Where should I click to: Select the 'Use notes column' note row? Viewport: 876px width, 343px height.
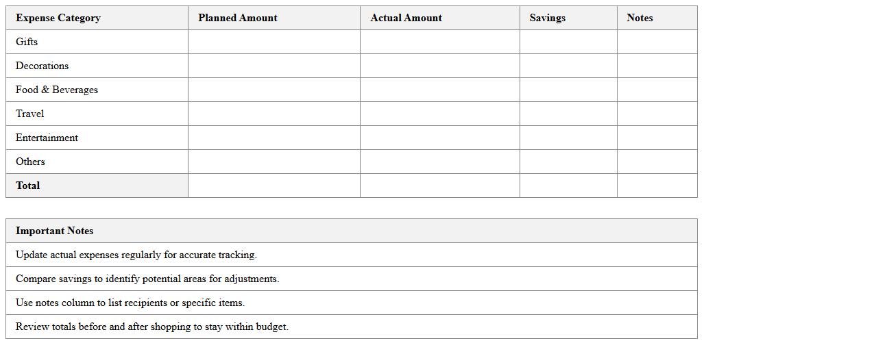(130, 303)
